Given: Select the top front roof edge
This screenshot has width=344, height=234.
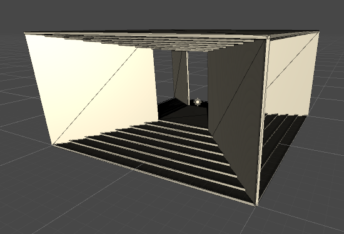Looking at the screenshot, I should click(x=146, y=35).
